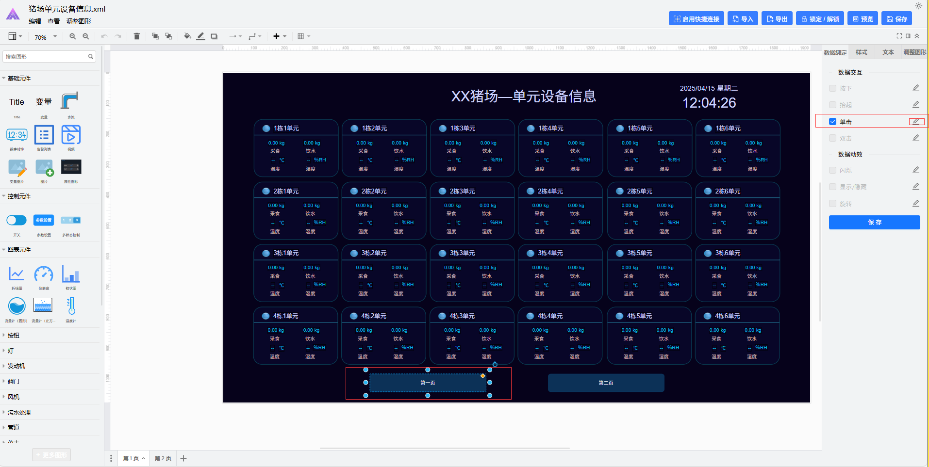Viewport: 929px width, 467px height.
Task: Tick the 旋转 checkbox
Action: [832, 204]
